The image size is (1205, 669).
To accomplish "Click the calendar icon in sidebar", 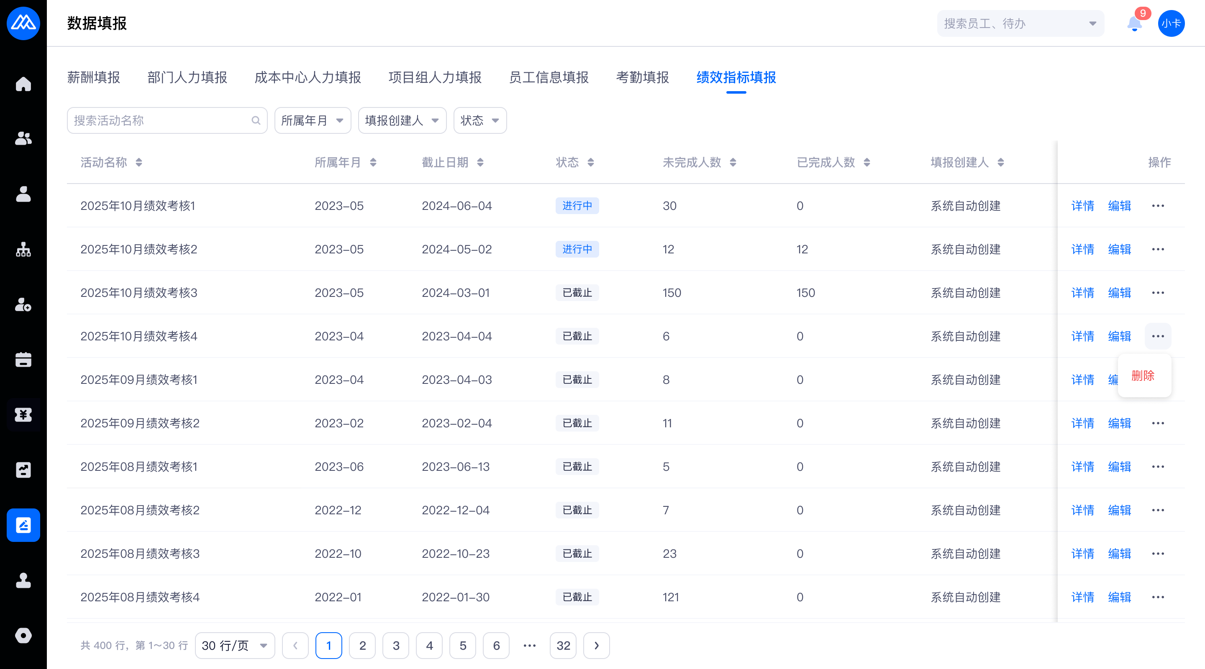I will point(23,360).
